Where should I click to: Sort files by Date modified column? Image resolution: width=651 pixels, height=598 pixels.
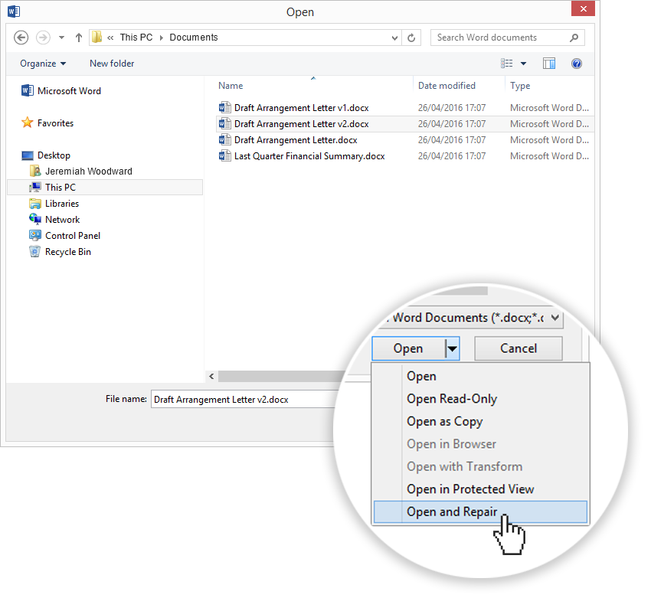[x=447, y=86]
